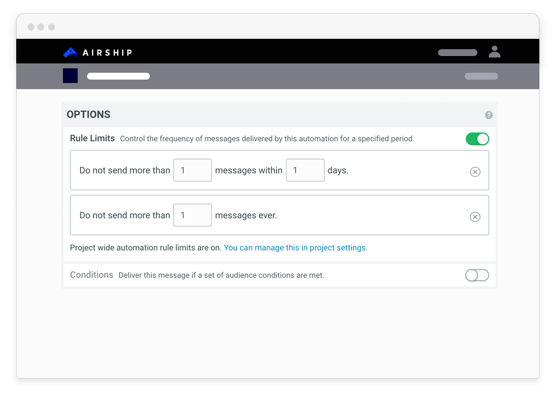
Task: Click the Conditions label
Action: tap(91, 275)
